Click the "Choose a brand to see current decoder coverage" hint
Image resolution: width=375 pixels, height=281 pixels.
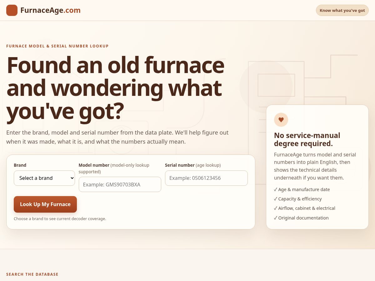click(60, 219)
